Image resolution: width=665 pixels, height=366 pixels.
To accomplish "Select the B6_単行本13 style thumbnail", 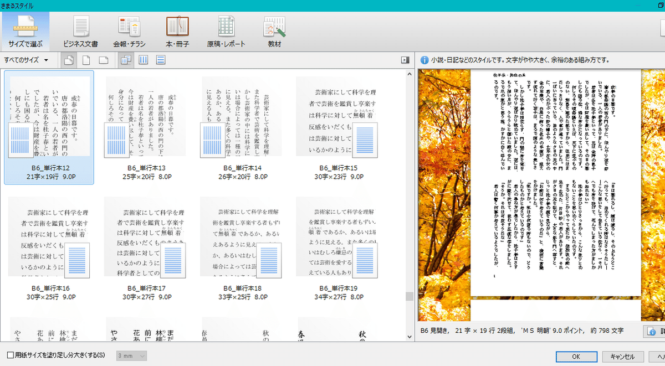I will (146, 127).
